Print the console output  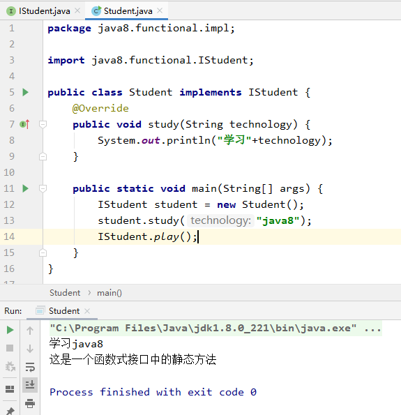pyautogui.click(x=30, y=403)
